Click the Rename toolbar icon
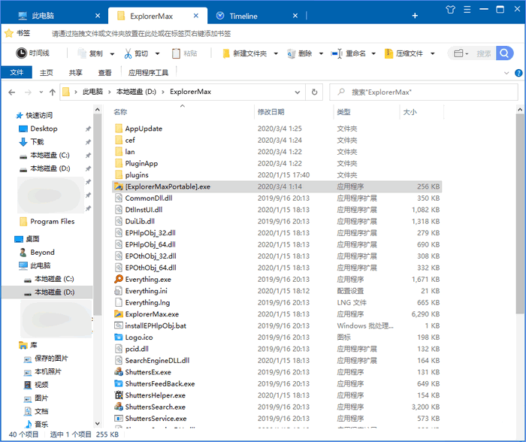The image size is (526, 442). click(x=336, y=53)
